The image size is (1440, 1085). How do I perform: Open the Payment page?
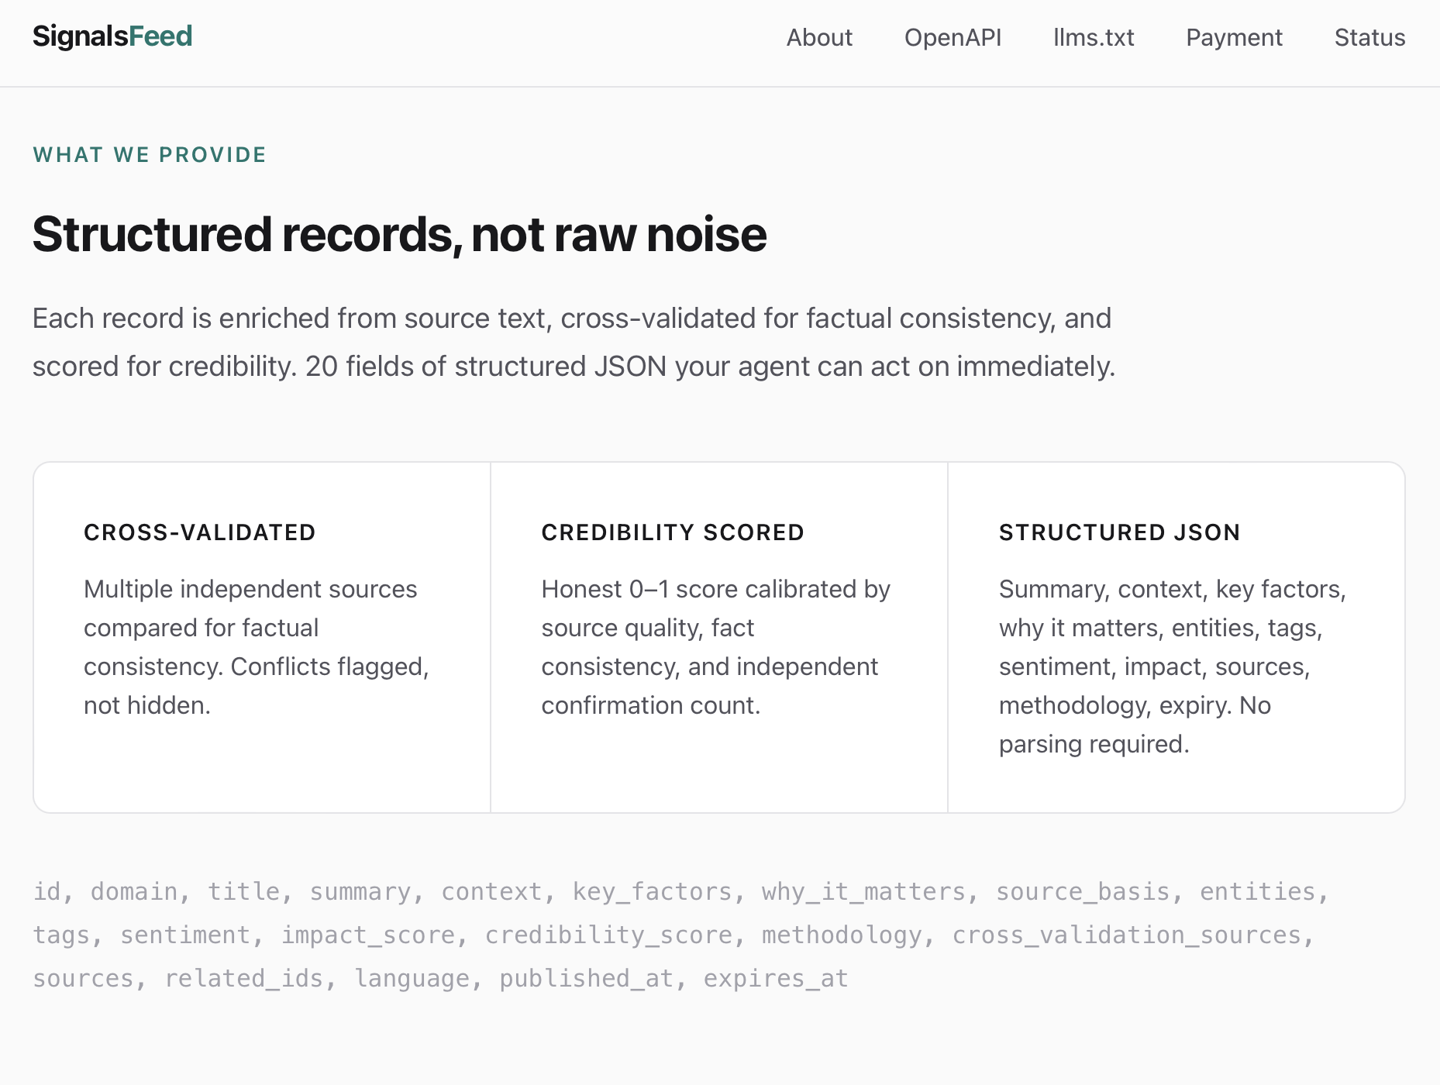pyautogui.click(x=1234, y=37)
